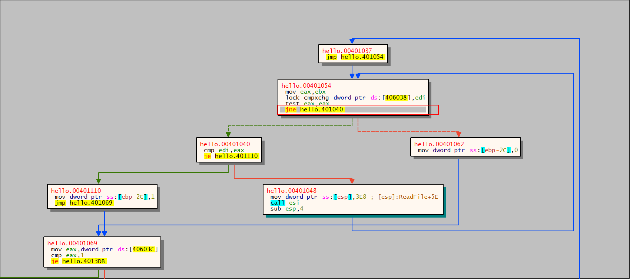This screenshot has height=279, width=630.
Task: Select the node header hello.00401037
Action: click(347, 51)
